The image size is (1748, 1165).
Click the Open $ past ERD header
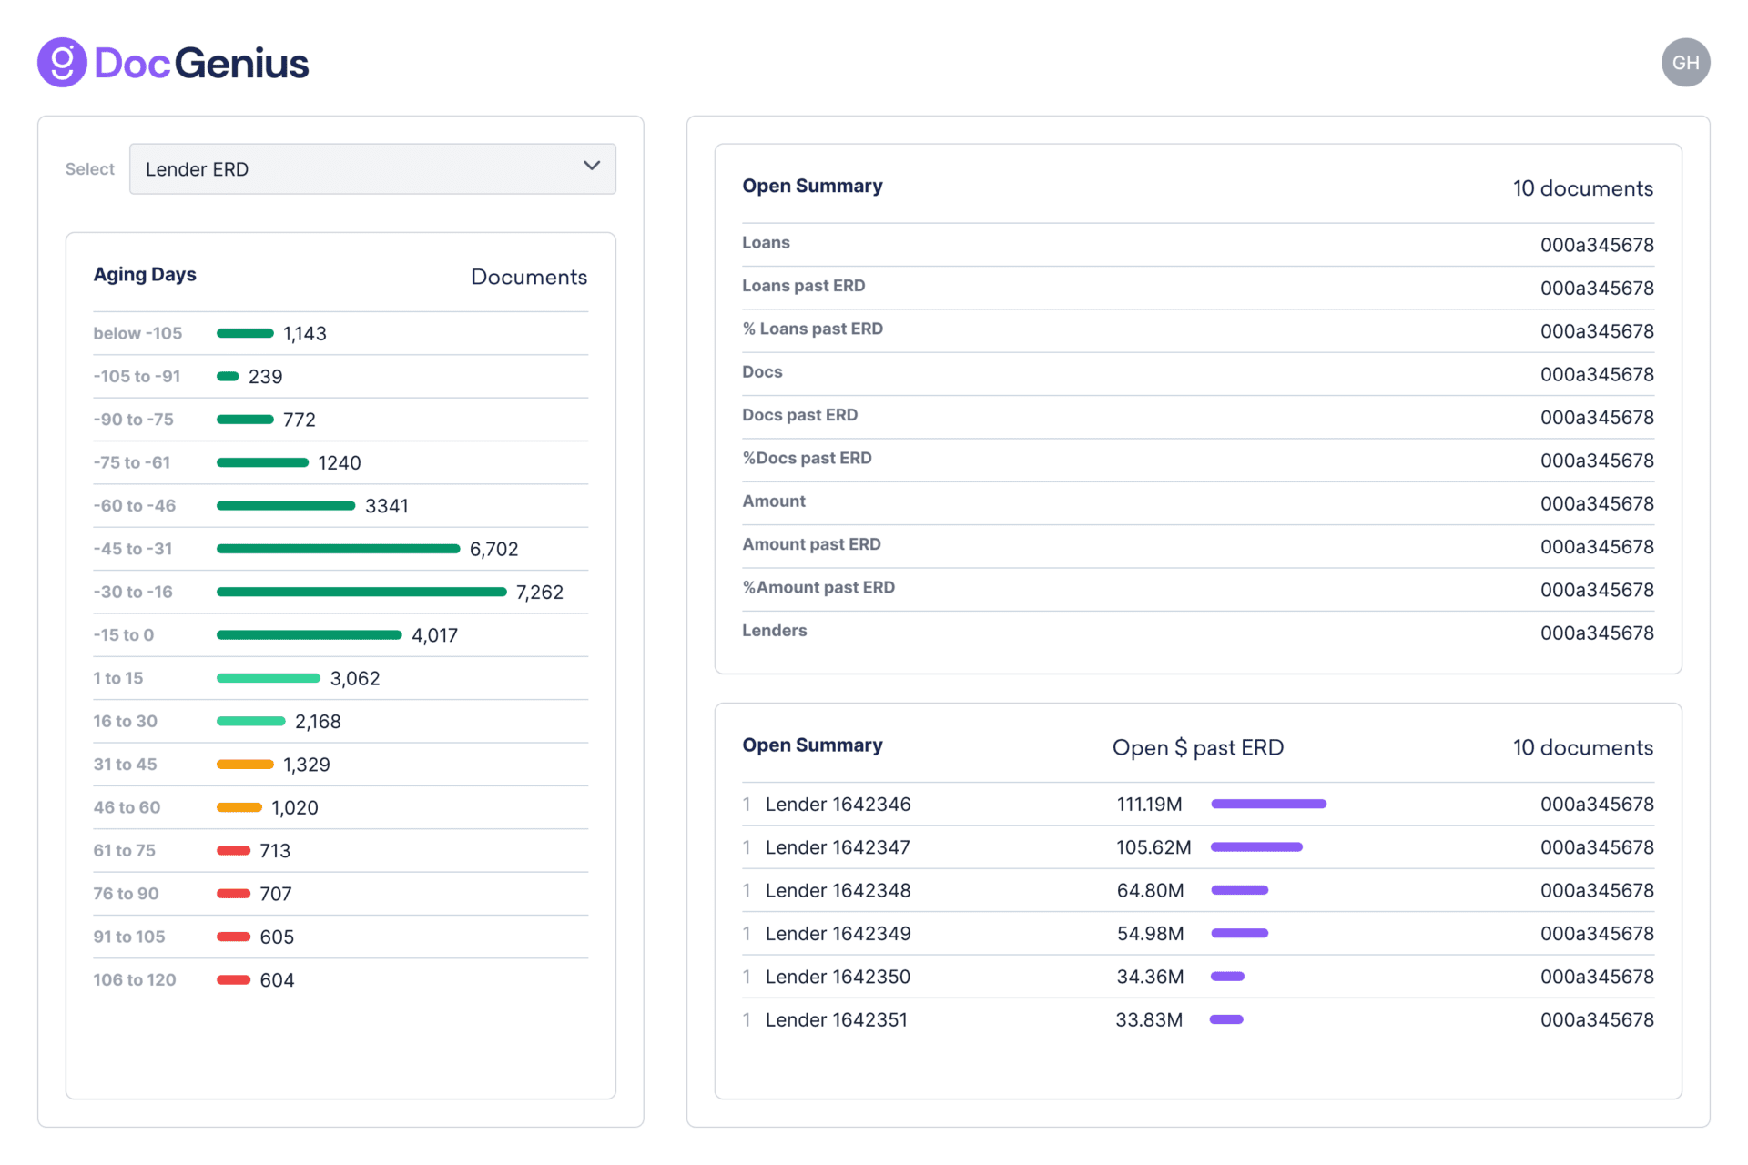1197,747
